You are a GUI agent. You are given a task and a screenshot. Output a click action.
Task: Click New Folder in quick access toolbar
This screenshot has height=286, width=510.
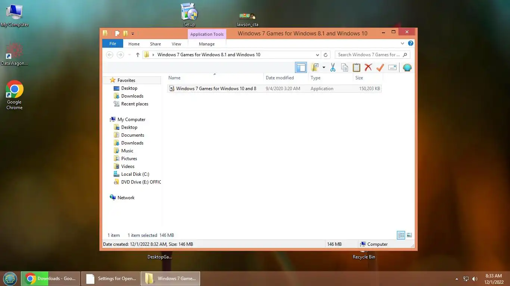coord(125,34)
